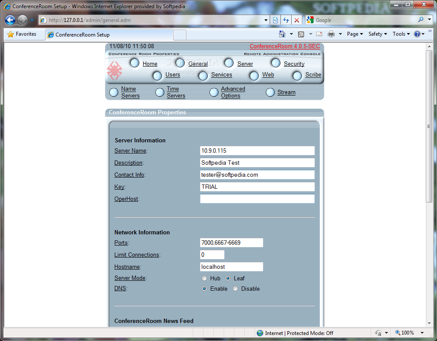Click the RSS feeds icon
Viewport: 437px width, 341px height.
[301, 34]
